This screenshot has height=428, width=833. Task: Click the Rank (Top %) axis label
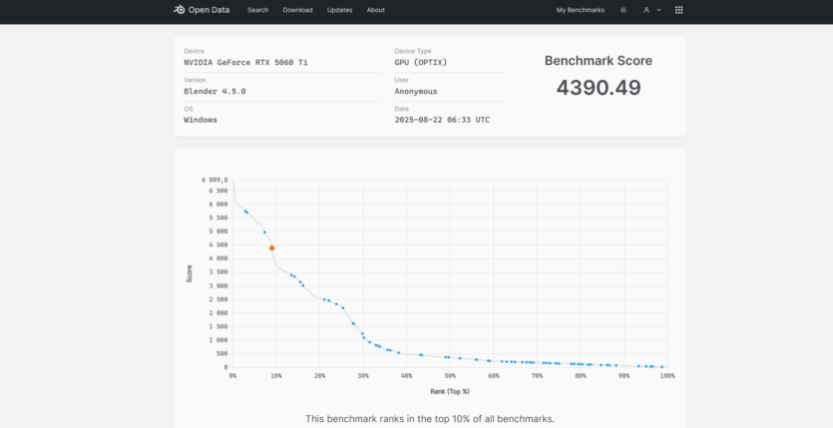(450, 391)
